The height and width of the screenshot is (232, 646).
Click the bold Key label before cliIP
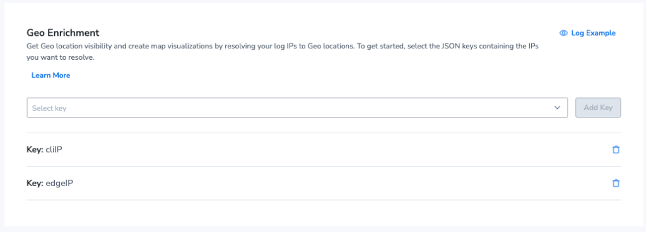[x=35, y=150]
